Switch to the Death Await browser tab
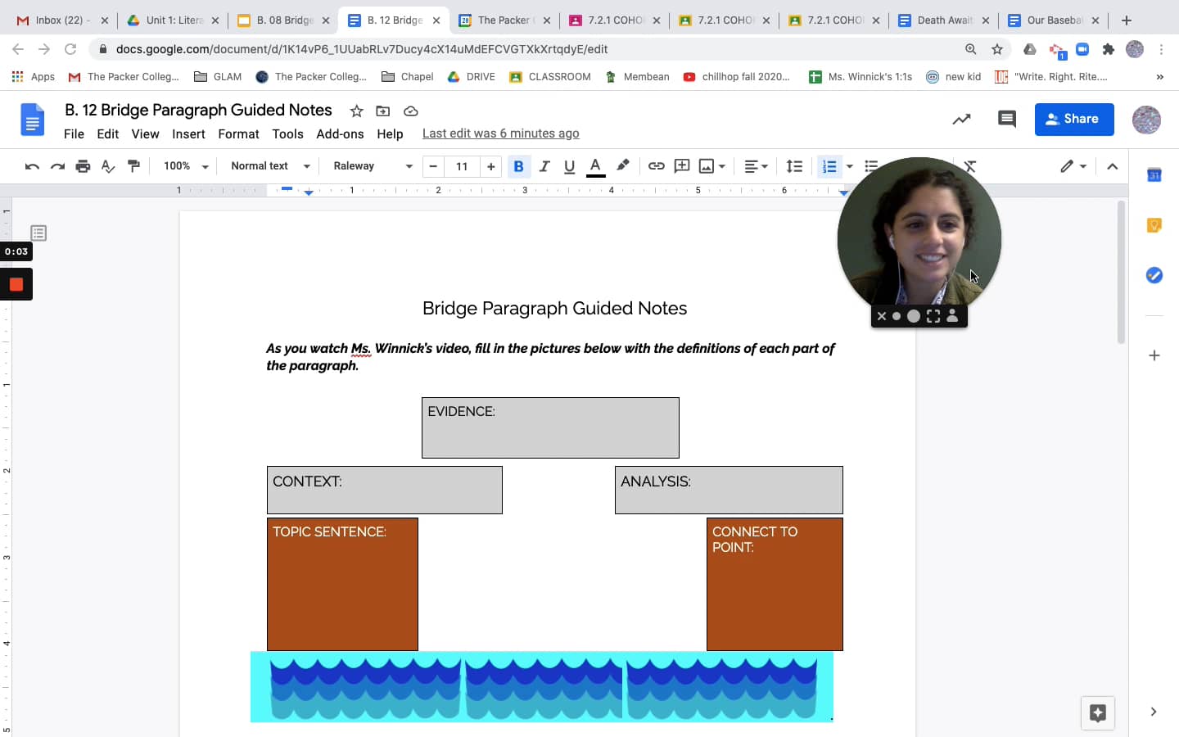Viewport: 1179px width, 737px height. point(944,20)
